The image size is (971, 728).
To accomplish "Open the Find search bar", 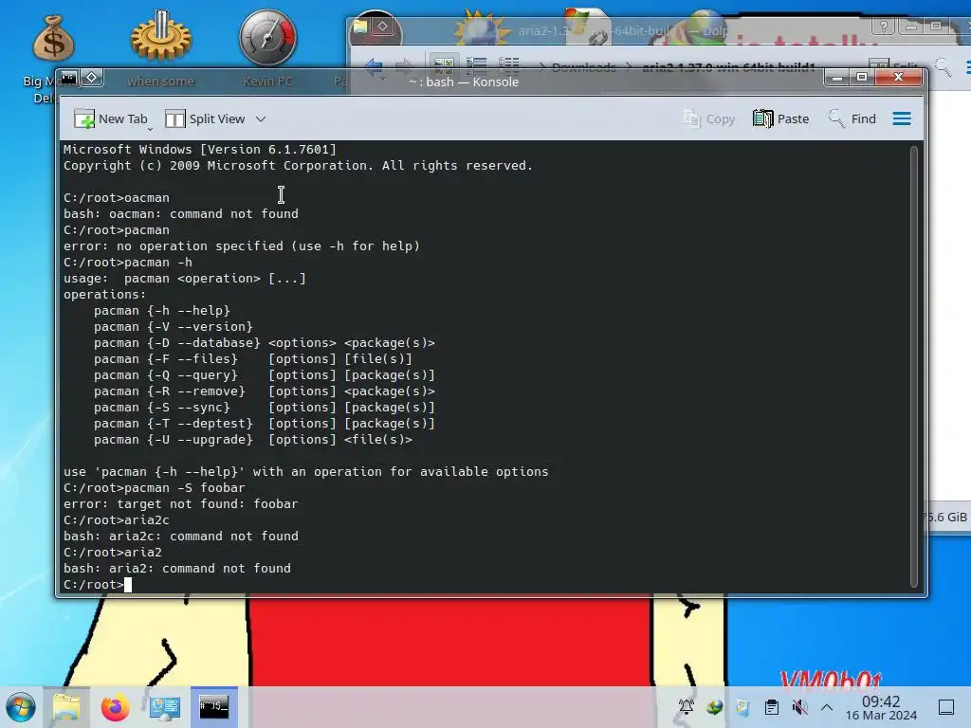I will click(852, 118).
